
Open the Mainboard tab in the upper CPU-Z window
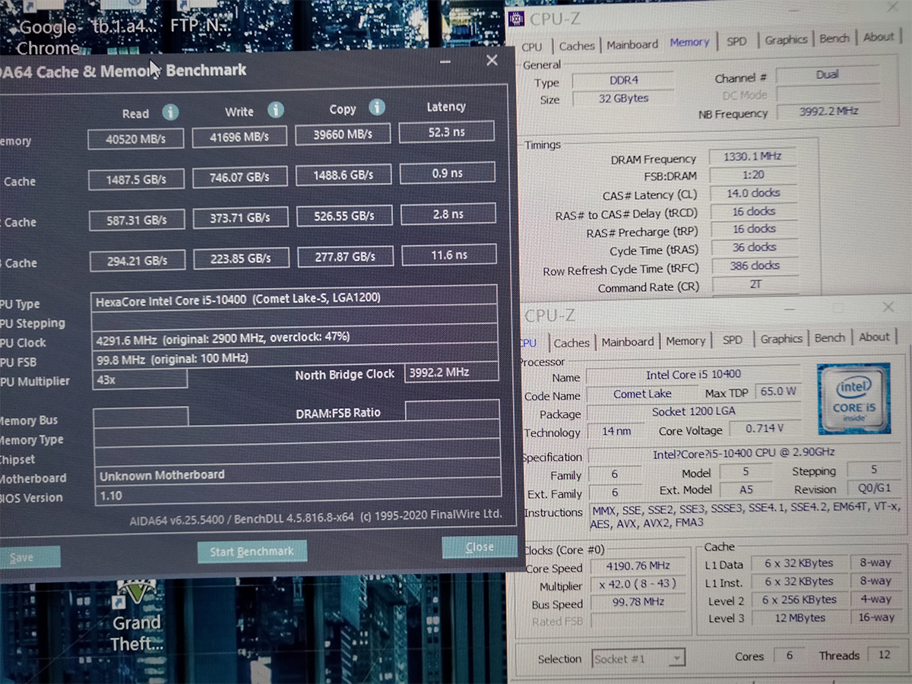pyautogui.click(x=632, y=45)
